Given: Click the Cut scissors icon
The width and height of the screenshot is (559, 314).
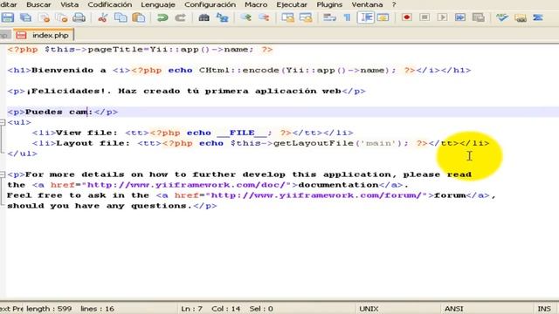Looking at the screenshot, I should pyautogui.click(x=103, y=17).
